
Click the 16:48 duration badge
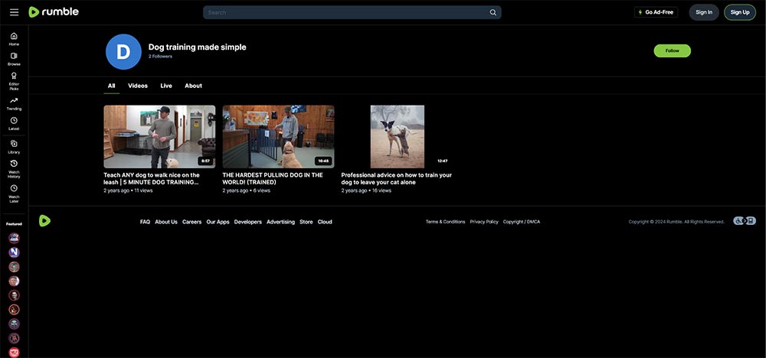323,161
